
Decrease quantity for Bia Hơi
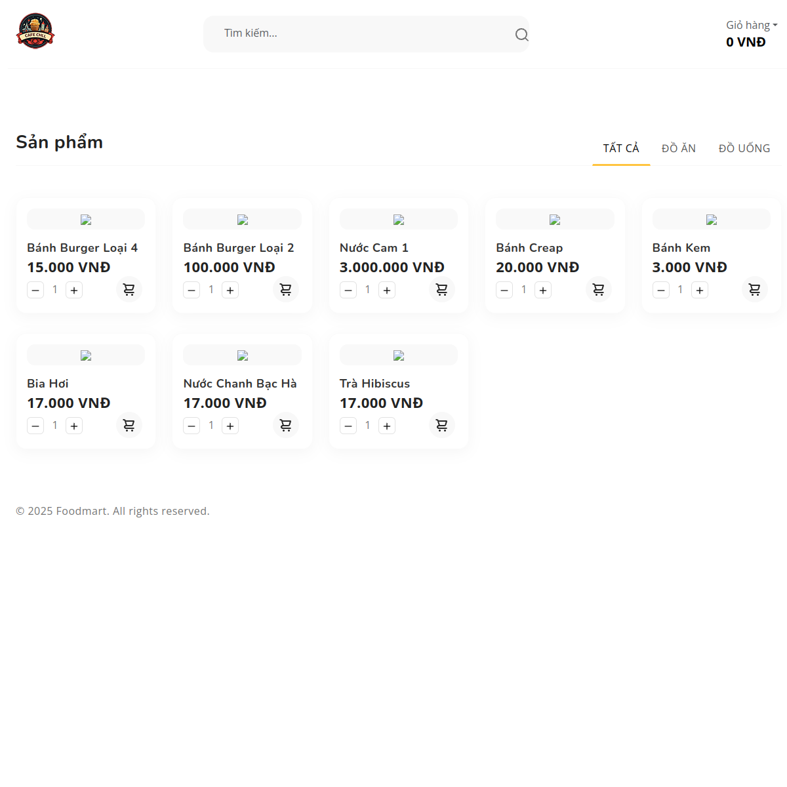(35, 426)
